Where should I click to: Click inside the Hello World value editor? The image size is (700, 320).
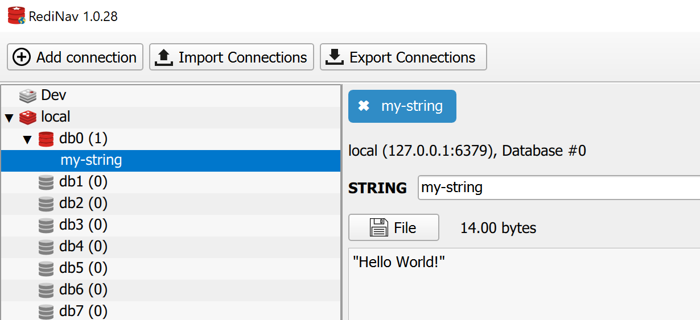pos(524,284)
